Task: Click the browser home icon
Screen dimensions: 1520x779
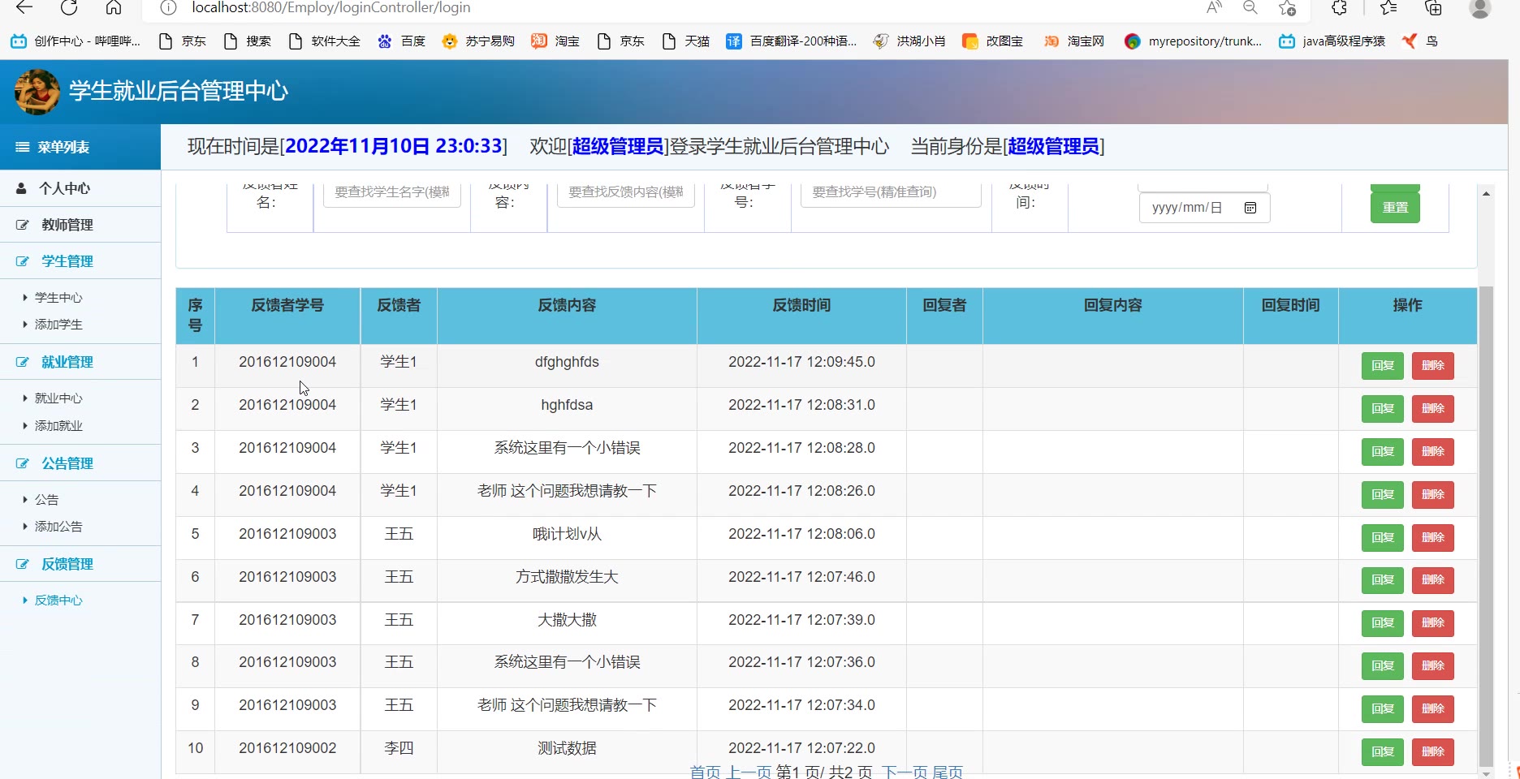Action: coord(114,8)
